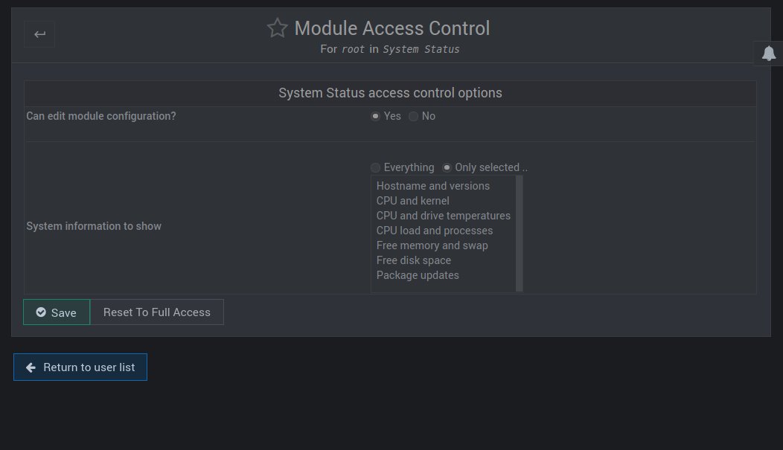
Task: Click Reset To Full Access
Action: pos(156,312)
